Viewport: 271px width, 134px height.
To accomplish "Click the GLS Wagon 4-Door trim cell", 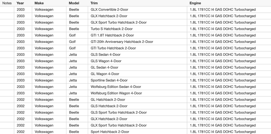I will (x=106, y=61).
